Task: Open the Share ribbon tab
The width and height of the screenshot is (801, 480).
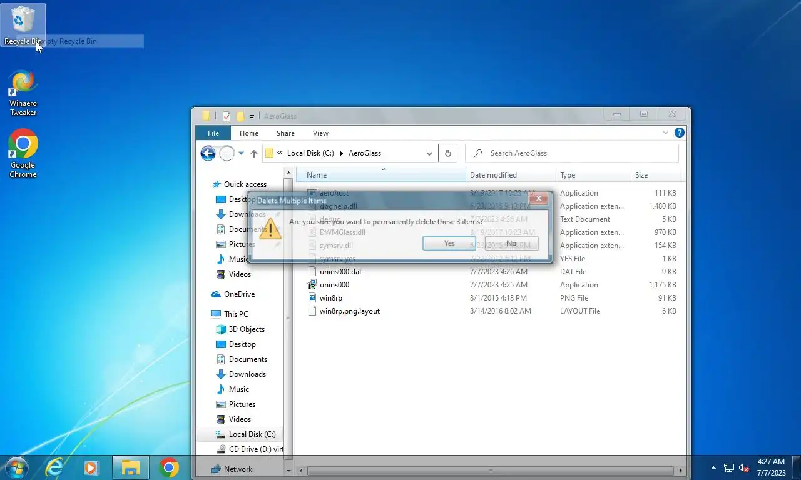Action: [285, 133]
